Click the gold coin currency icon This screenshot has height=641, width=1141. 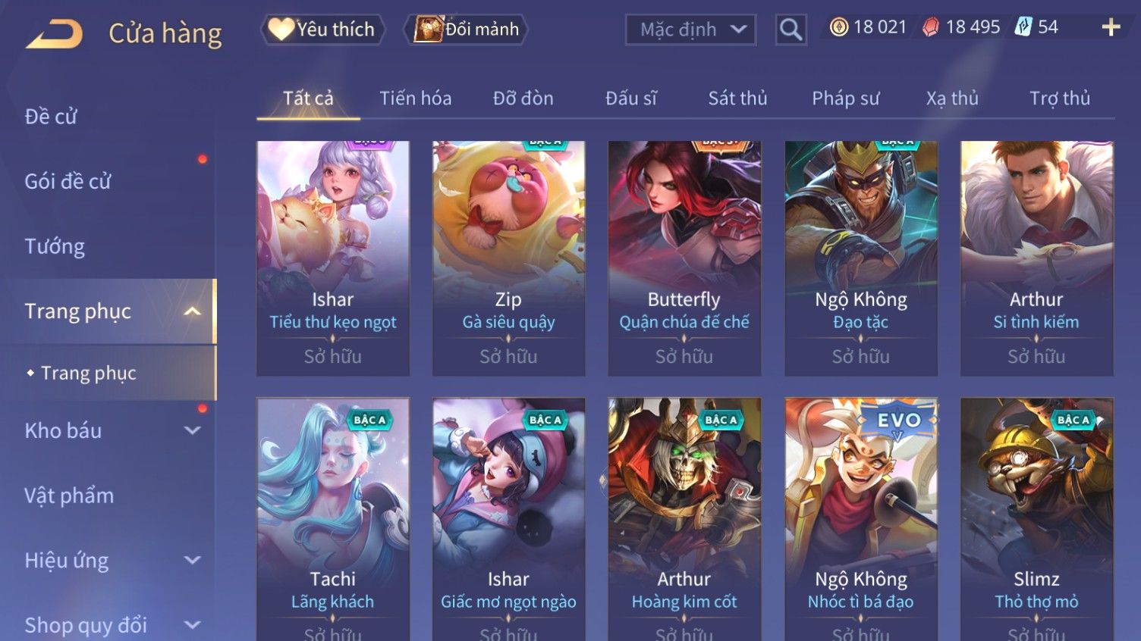tap(838, 28)
